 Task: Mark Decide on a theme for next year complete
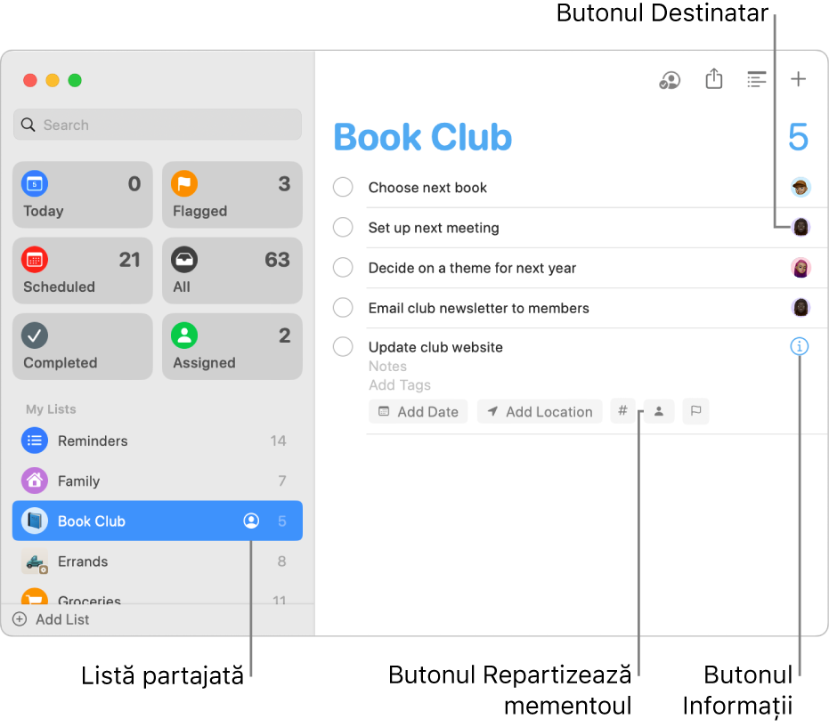pos(343,267)
